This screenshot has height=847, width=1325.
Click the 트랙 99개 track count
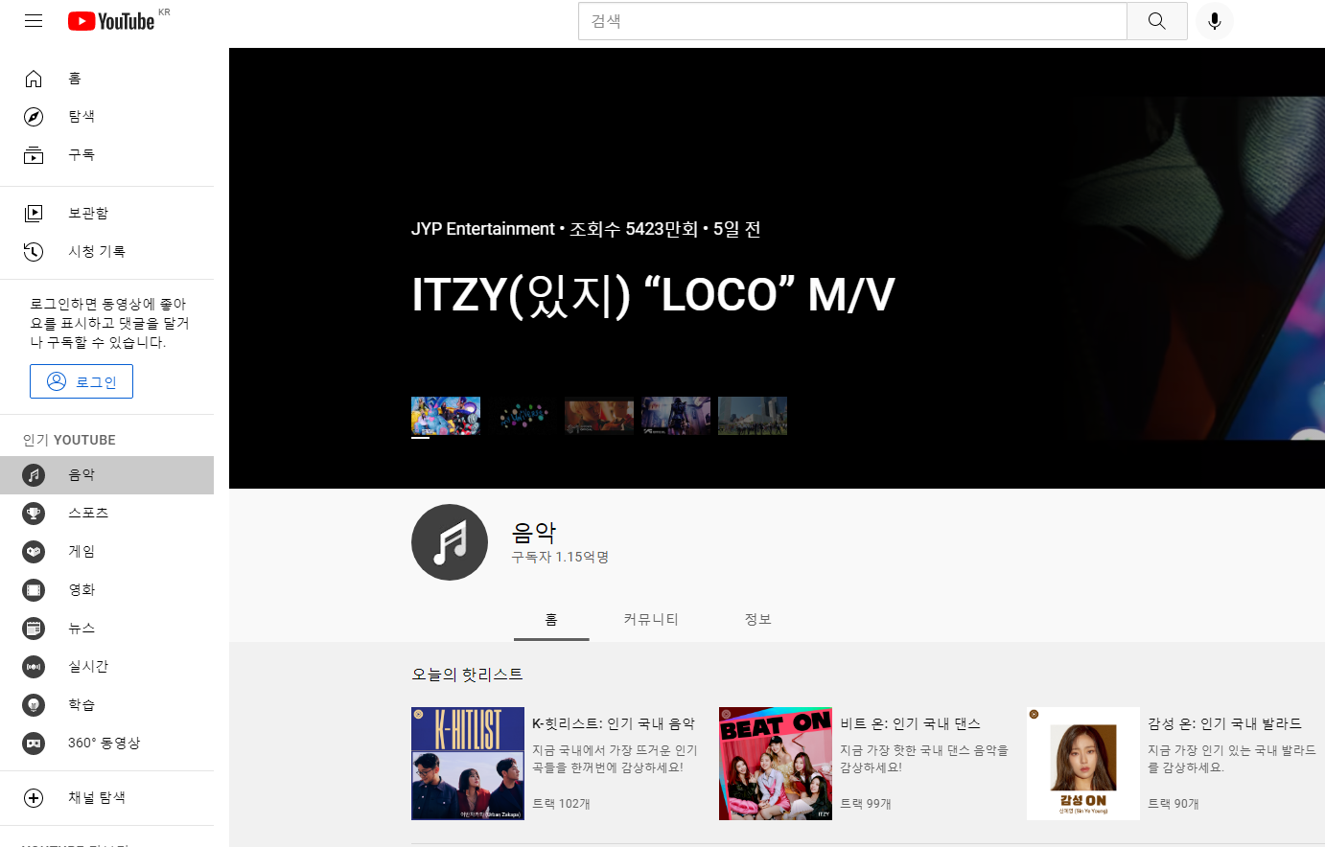click(866, 804)
